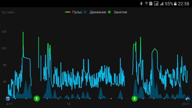Tap the alarm clock wake-up marker
The height and width of the screenshot is (108, 192).
[8, 99]
